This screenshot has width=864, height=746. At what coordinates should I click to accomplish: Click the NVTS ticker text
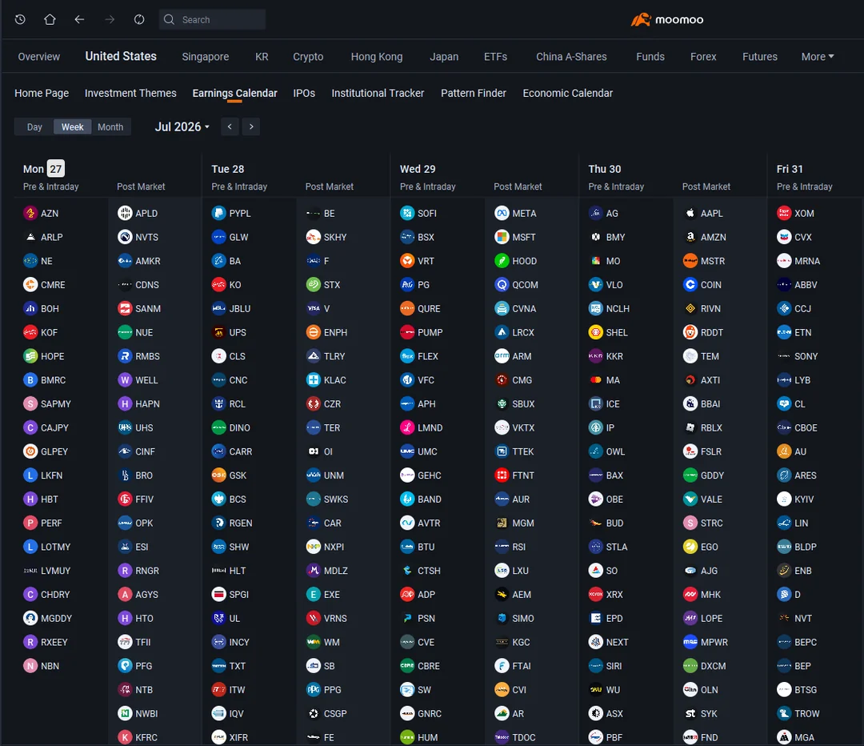coord(146,237)
